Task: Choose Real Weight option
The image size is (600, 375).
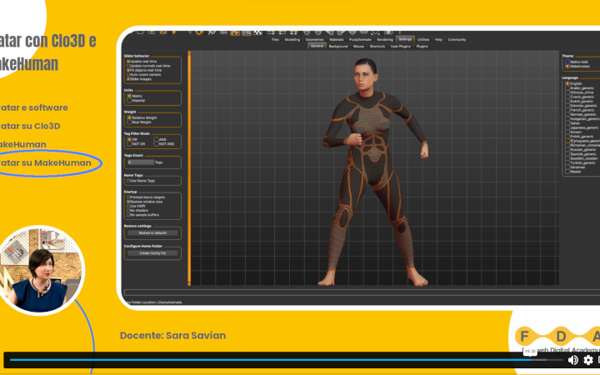Action: [x=128, y=122]
